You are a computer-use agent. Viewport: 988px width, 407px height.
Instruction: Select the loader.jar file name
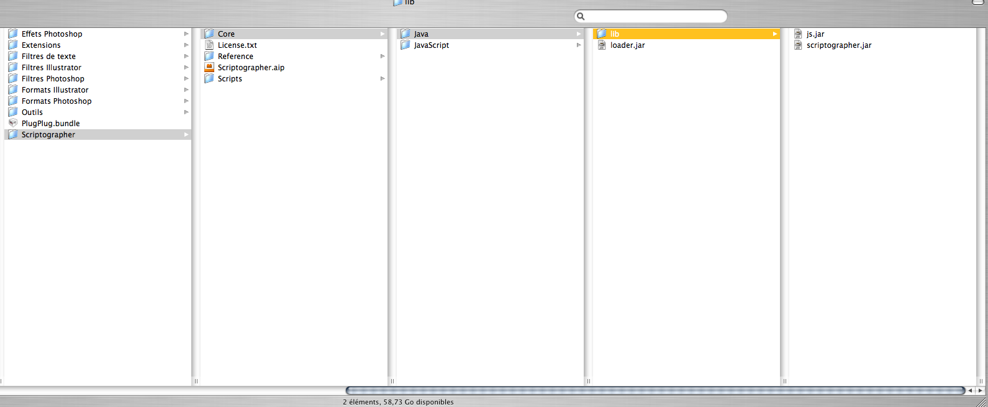[628, 45]
